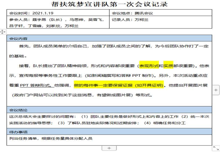Select the 会议结论 section header row
This screenshot has height=152, width=220.
[109, 110]
